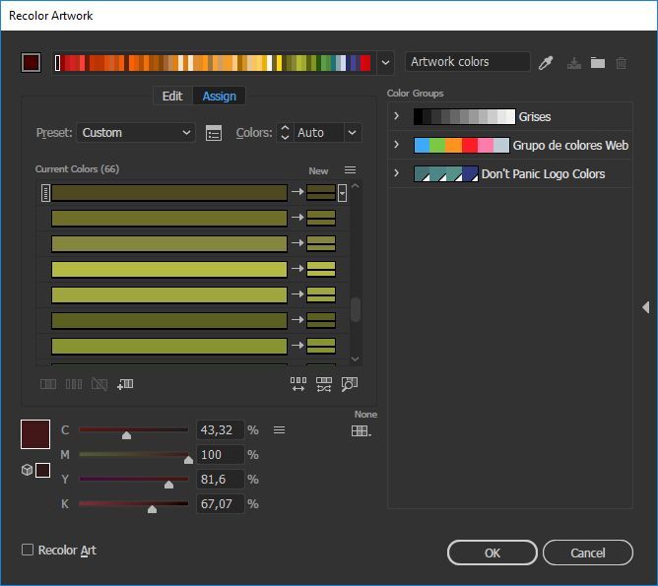Click the active color swatch at top left
This screenshot has width=658, height=586.
click(x=32, y=63)
